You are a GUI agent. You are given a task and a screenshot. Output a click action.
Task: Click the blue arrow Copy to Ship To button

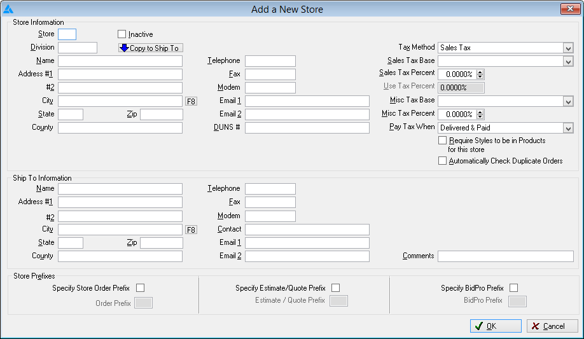tap(151, 48)
